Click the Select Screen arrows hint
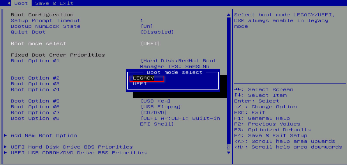This screenshot has height=165, width=347. pyautogui.click(x=264, y=90)
